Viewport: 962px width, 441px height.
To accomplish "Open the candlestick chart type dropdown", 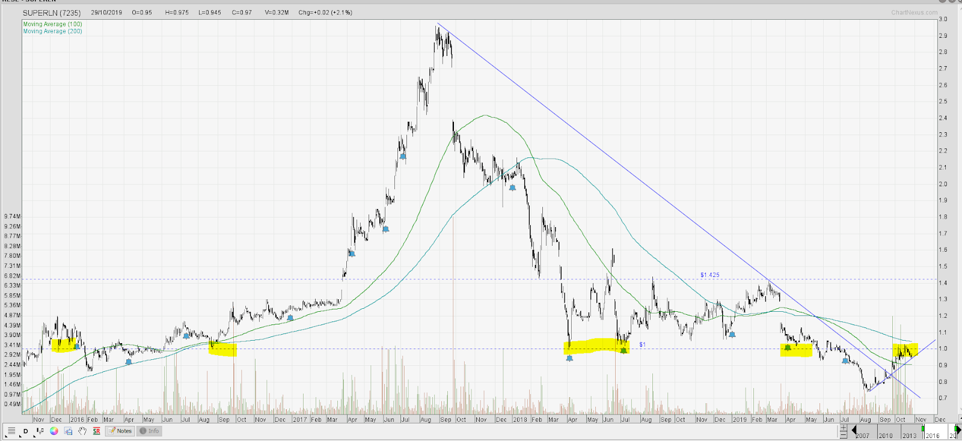I will (x=40, y=431).
